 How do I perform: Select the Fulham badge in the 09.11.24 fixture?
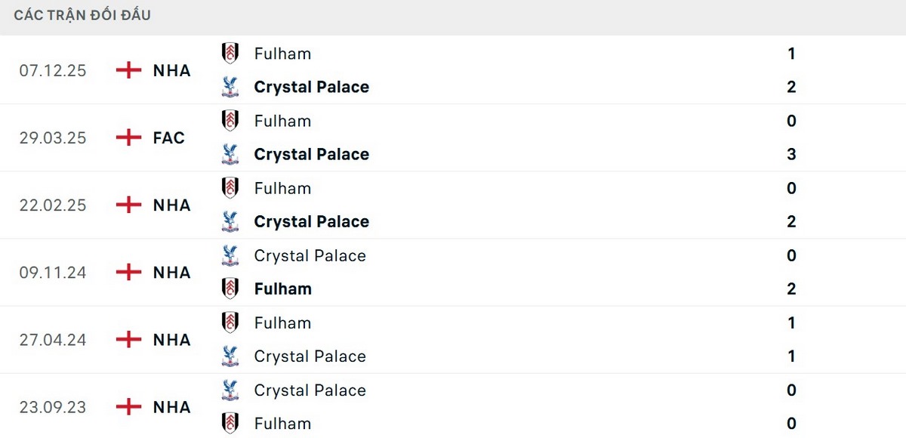[230, 288]
